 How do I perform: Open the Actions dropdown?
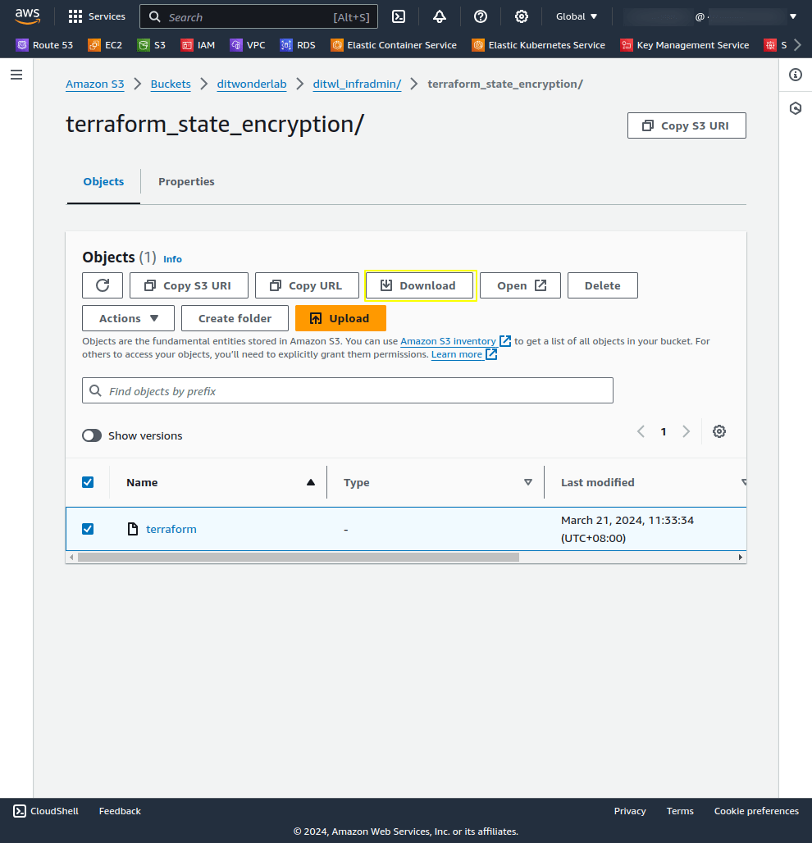coord(127,318)
